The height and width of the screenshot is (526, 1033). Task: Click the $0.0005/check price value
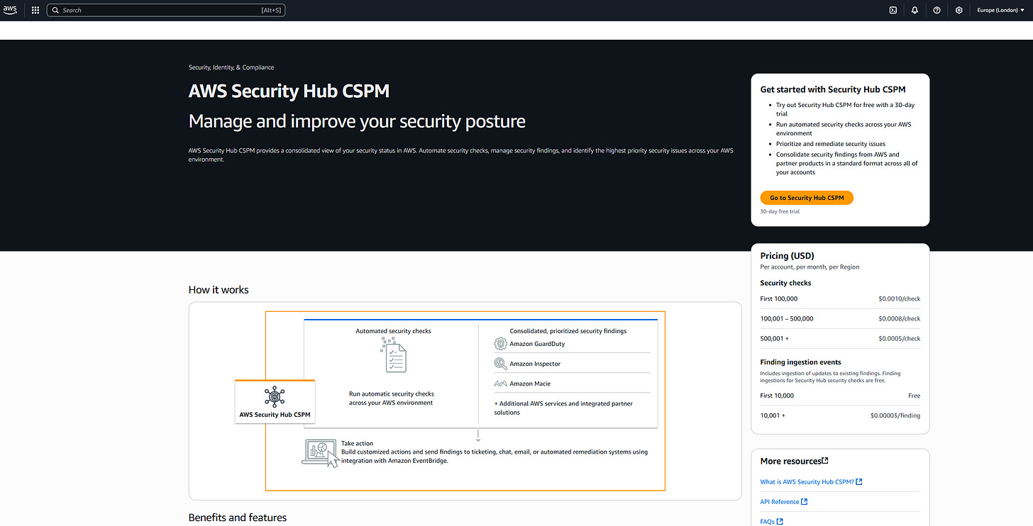(899, 338)
